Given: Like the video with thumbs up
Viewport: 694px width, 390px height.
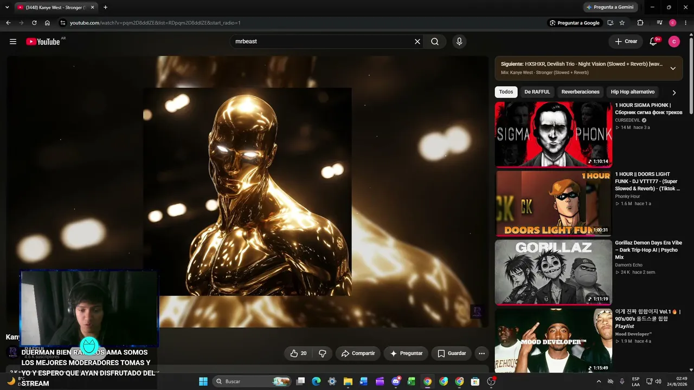Looking at the screenshot, I should 299,353.
